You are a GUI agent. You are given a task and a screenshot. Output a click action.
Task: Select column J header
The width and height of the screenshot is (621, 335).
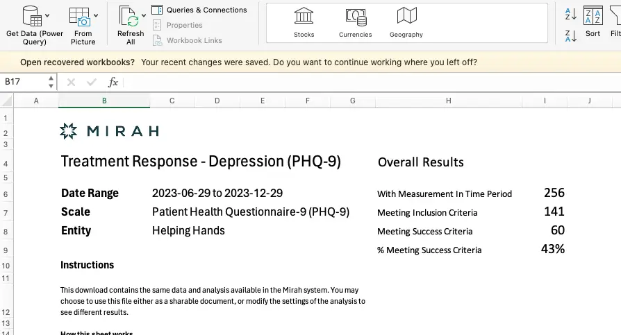click(x=589, y=101)
